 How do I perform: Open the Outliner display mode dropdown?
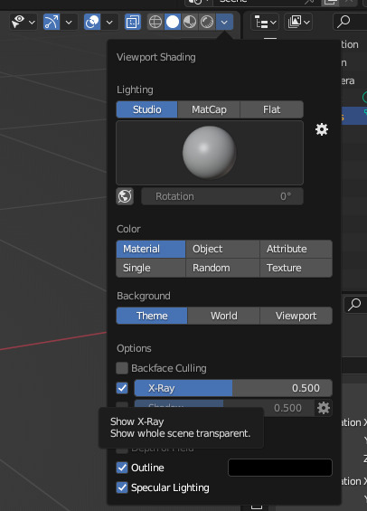(x=298, y=23)
